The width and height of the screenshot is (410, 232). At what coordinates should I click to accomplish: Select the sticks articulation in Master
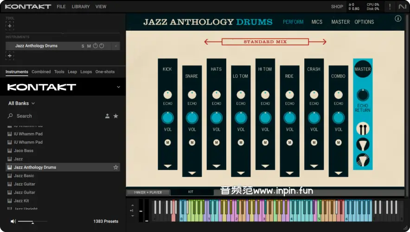click(363, 129)
